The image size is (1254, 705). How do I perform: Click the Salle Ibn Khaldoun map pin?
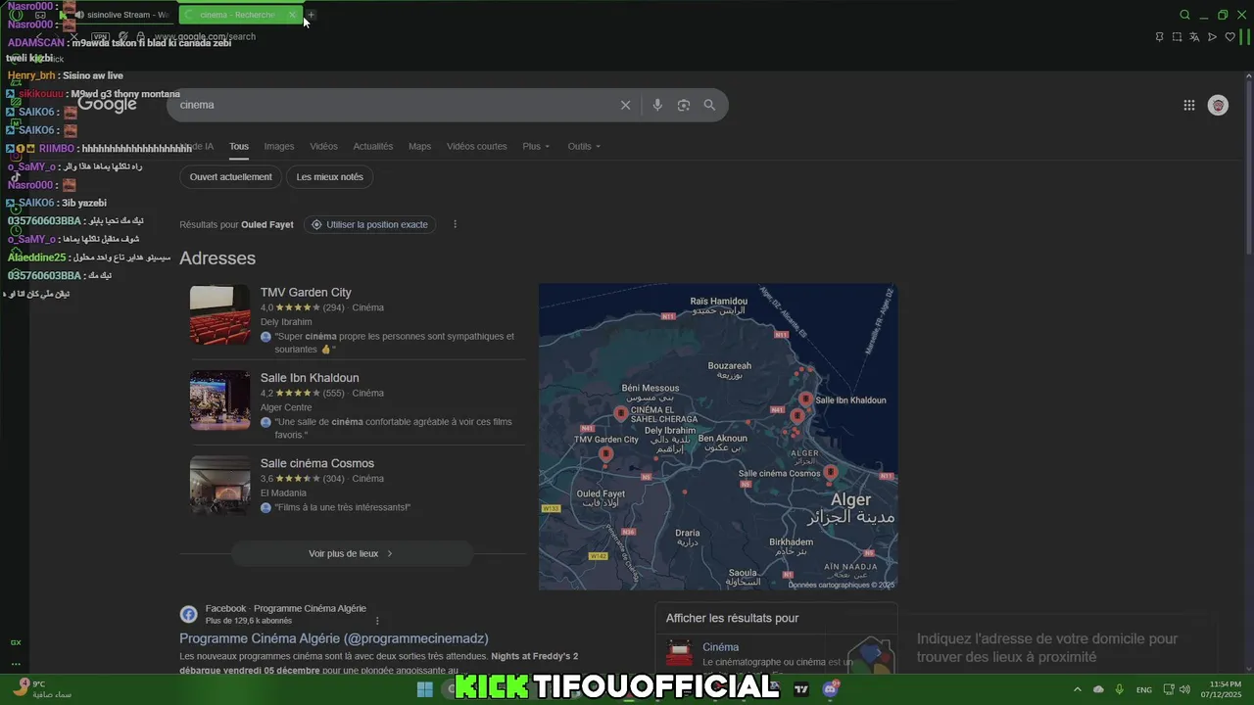pyautogui.click(x=805, y=399)
